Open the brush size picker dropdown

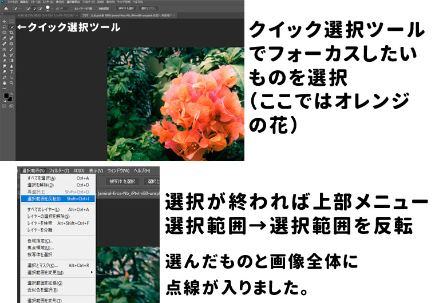click(x=52, y=9)
